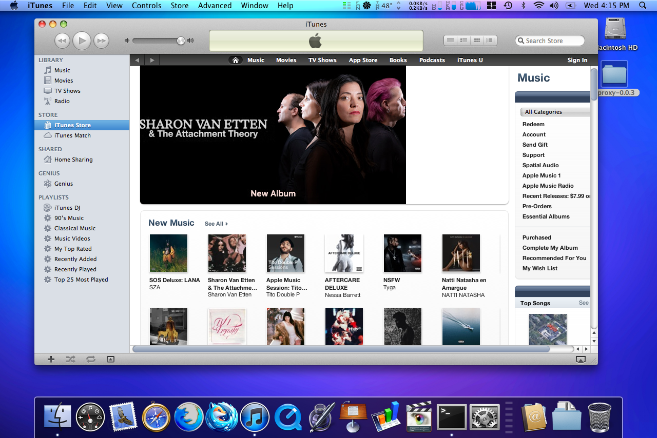The width and height of the screenshot is (657, 438).
Task: Open the All Categories dropdown
Action: (555, 112)
